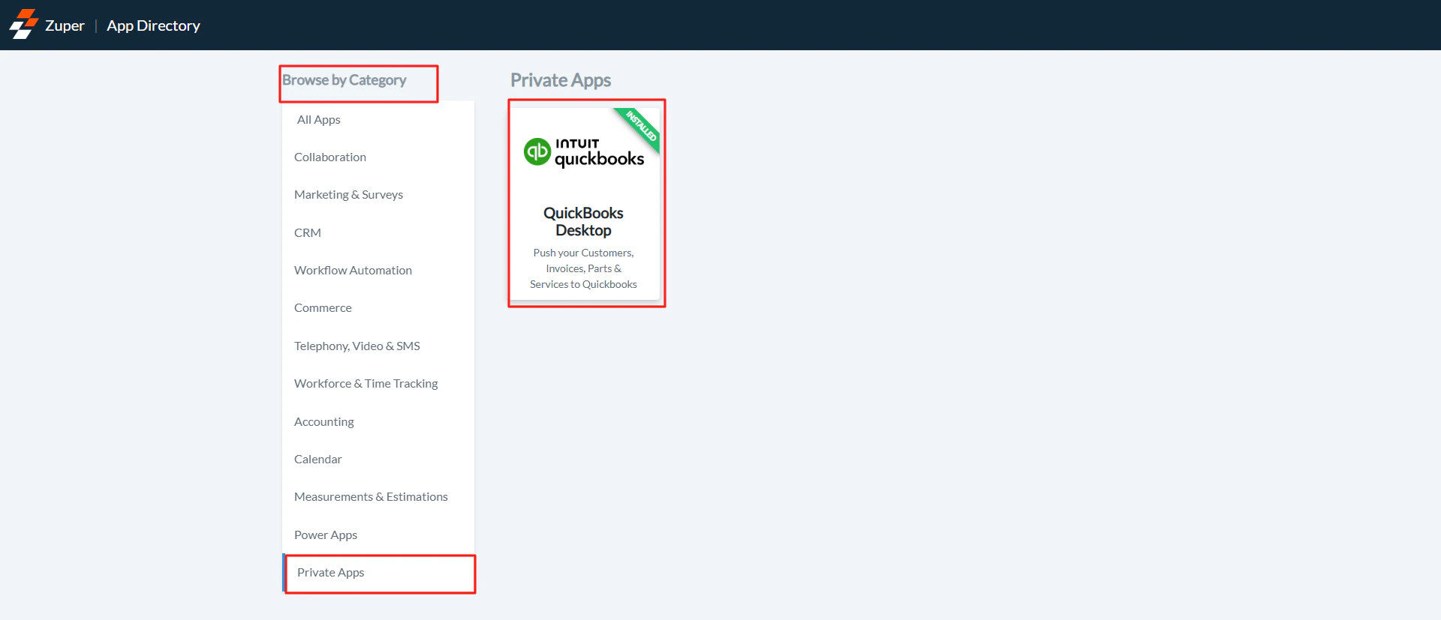Open the QuickBooks Desktop app title
Image resolution: width=1441 pixels, height=620 pixels.
[x=583, y=222]
